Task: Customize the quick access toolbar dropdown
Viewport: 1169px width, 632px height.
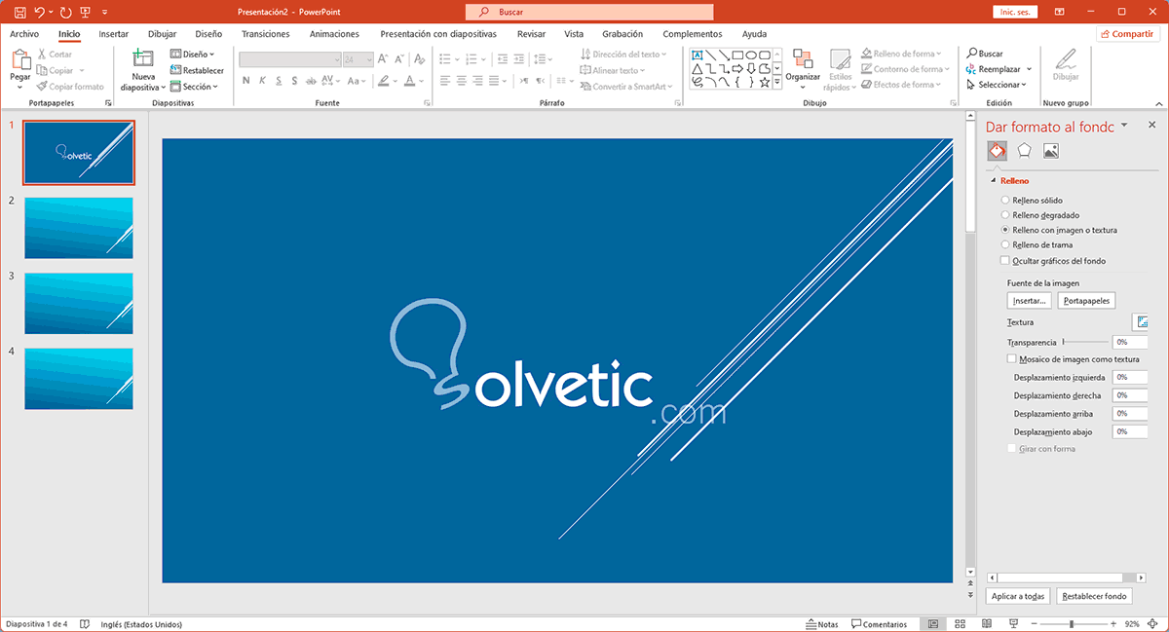Action: click(x=103, y=13)
